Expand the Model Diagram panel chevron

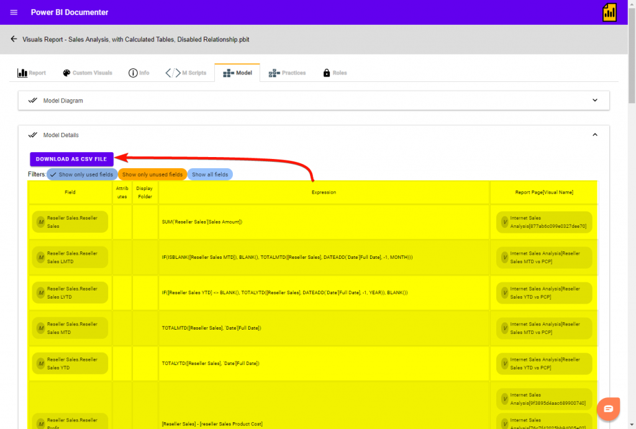594,100
